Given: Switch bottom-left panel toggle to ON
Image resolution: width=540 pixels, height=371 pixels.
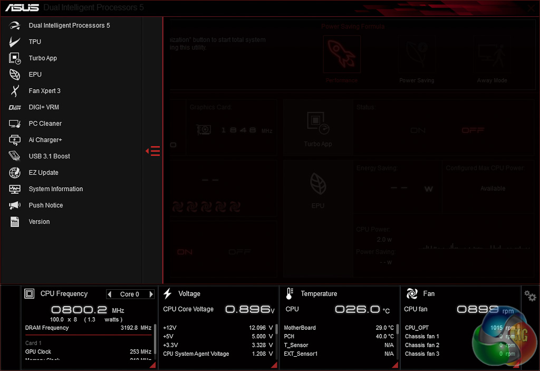Looking at the screenshot, I should pyautogui.click(x=185, y=252).
